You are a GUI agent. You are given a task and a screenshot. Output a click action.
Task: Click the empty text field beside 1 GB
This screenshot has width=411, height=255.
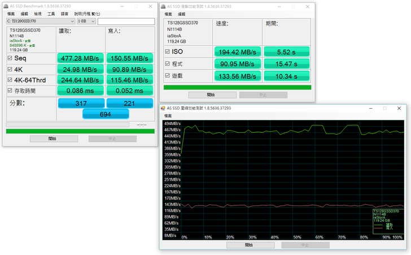click(x=125, y=21)
